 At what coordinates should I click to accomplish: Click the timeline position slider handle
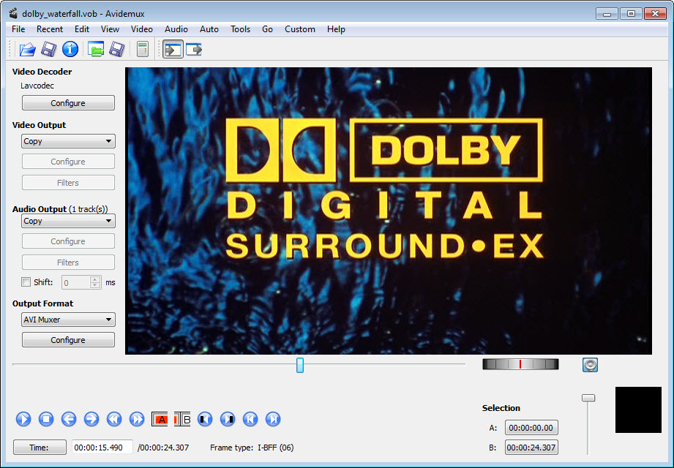(300, 366)
